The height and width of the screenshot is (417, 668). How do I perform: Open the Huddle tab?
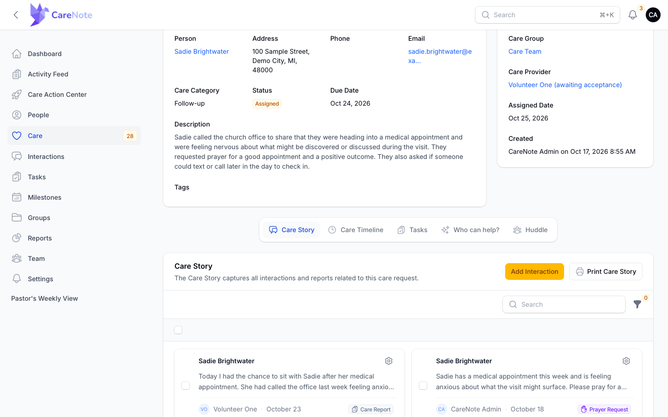[x=530, y=230]
